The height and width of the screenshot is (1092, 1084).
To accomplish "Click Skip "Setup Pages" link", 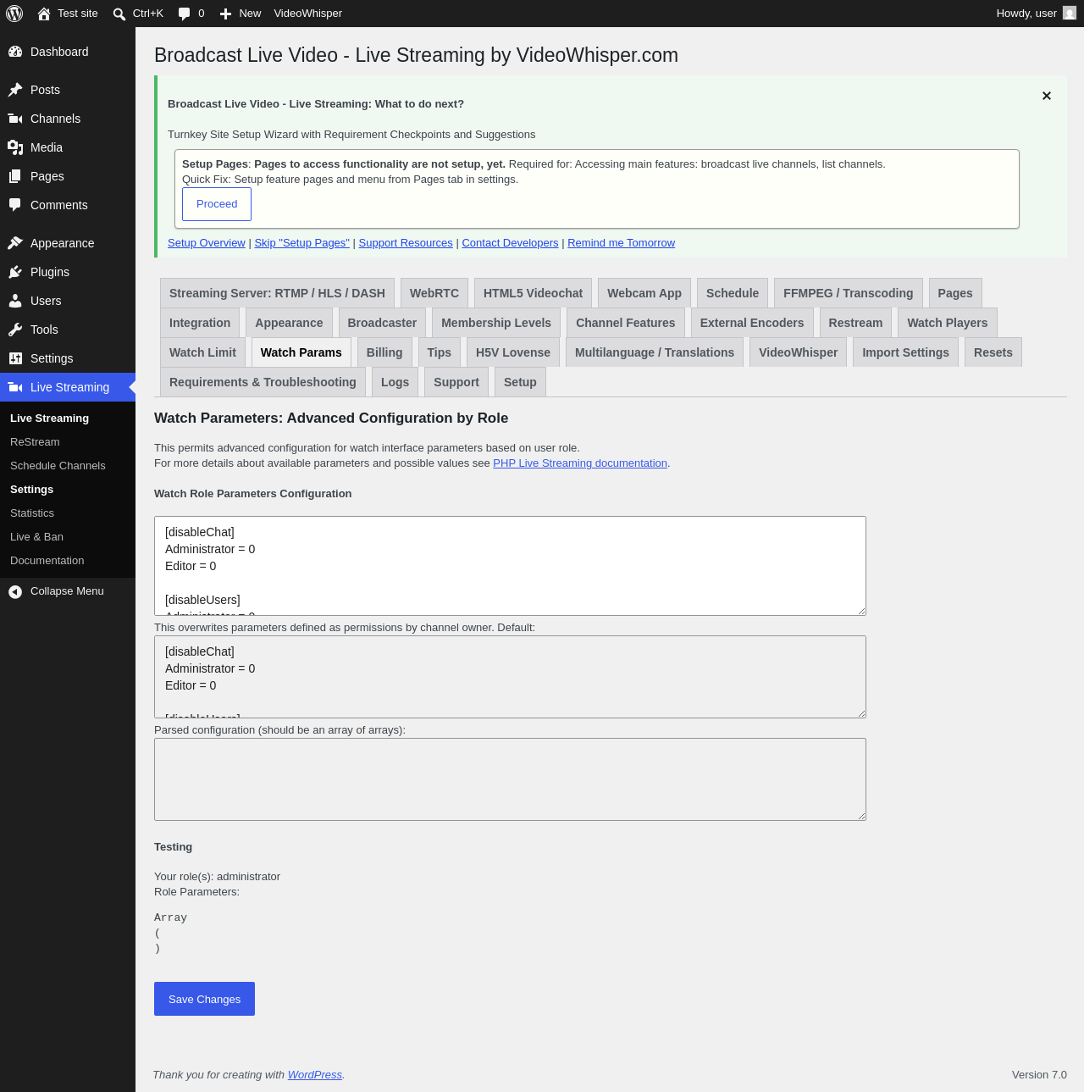I will [x=302, y=243].
